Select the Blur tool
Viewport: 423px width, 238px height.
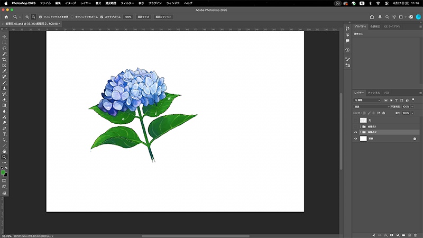pyautogui.click(x=4, y=111)
